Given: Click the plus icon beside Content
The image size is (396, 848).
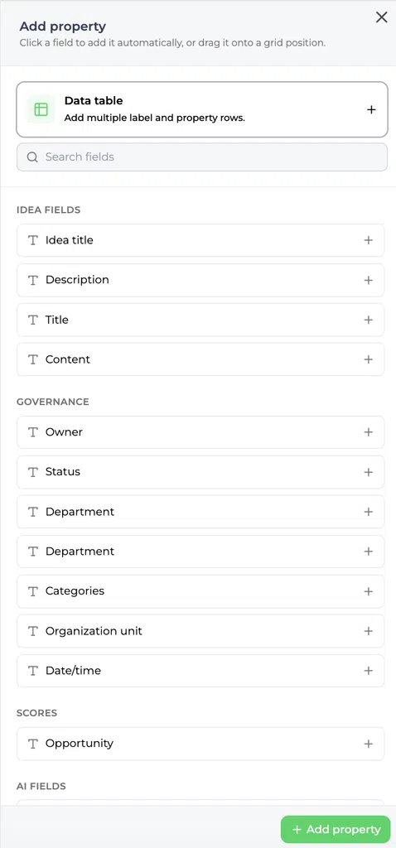Looking at the screenshot, I should [x=369, y=359].
